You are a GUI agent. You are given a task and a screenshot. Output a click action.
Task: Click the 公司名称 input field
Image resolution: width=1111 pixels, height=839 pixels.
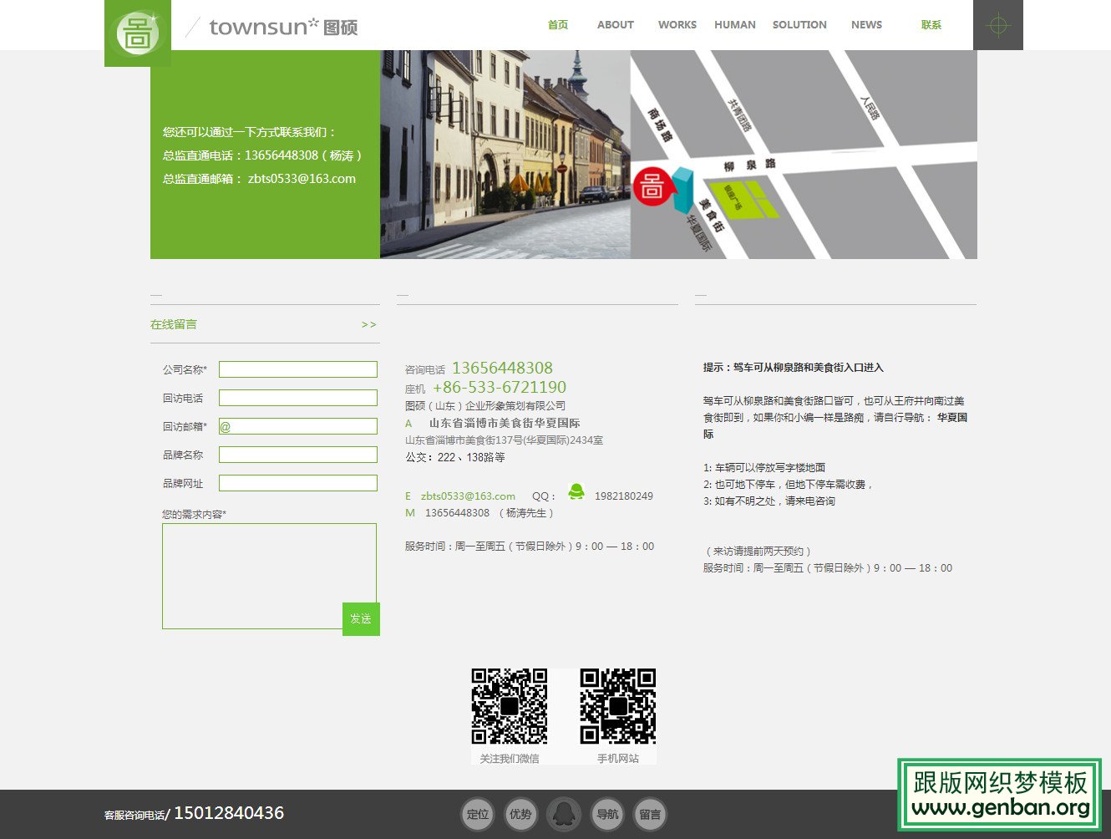click(x=297, y=369)
